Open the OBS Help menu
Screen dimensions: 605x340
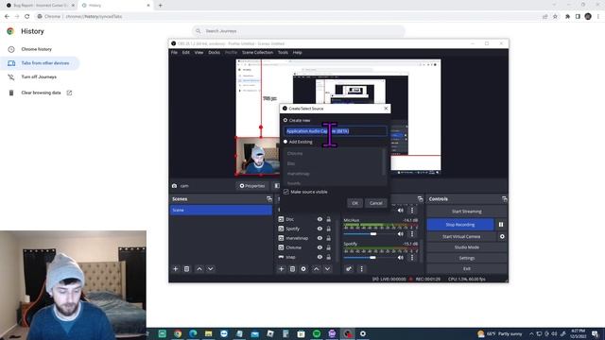pyautogui.click(x=297, y=53)
